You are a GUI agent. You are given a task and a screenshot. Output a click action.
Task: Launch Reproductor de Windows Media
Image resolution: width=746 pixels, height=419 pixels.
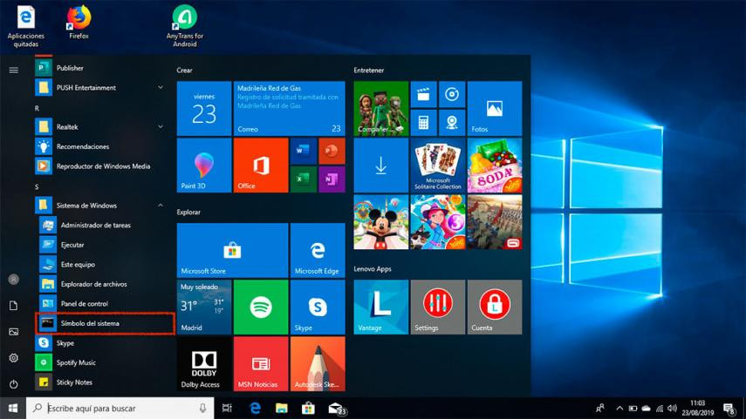click(100, 166)
